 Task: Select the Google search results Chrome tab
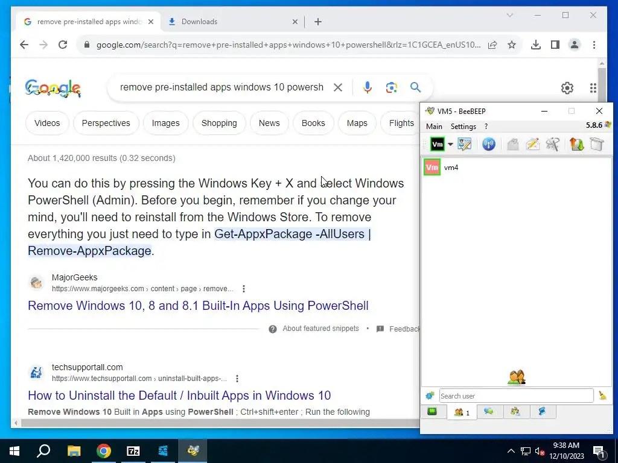[x=88, y=22]
